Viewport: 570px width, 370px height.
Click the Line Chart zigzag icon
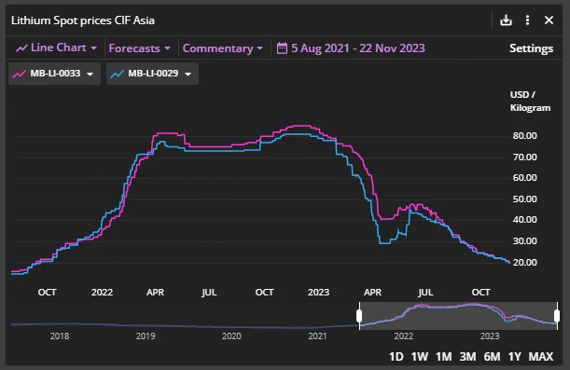21,48
